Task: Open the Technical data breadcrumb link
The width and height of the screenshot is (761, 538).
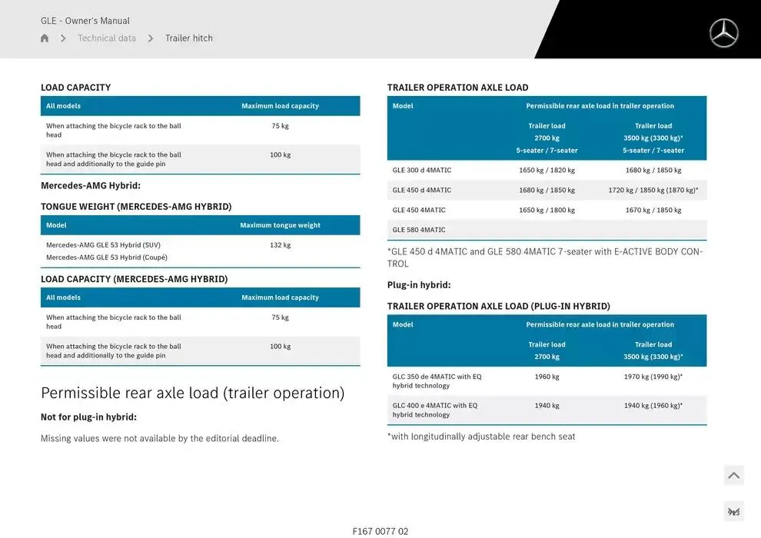Action: click(x=107, y=38)
